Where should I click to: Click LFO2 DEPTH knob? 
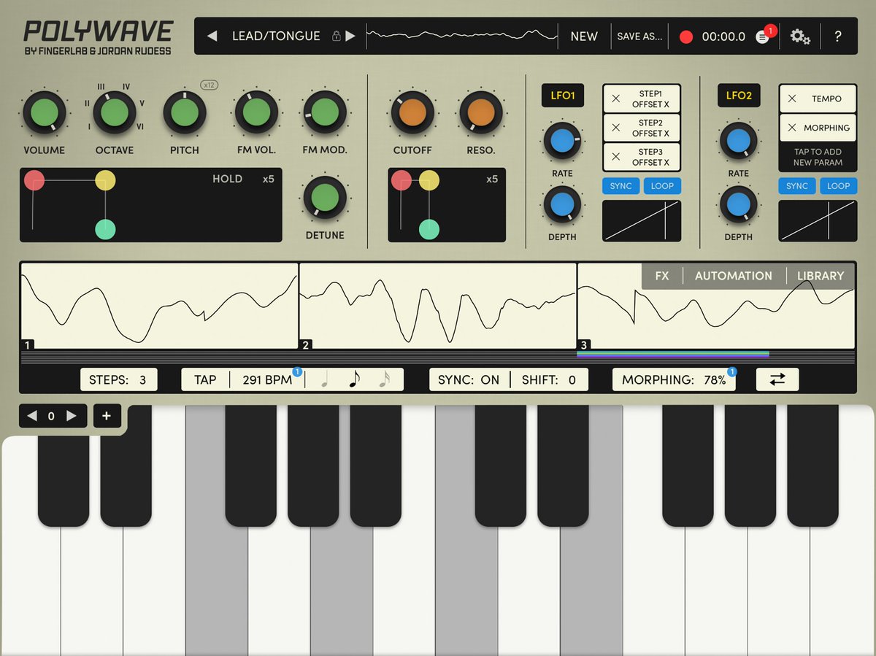(x=738, y=204)
